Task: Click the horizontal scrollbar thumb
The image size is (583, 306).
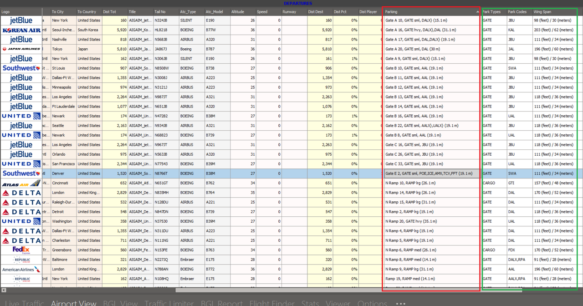Action: [349, 290]
